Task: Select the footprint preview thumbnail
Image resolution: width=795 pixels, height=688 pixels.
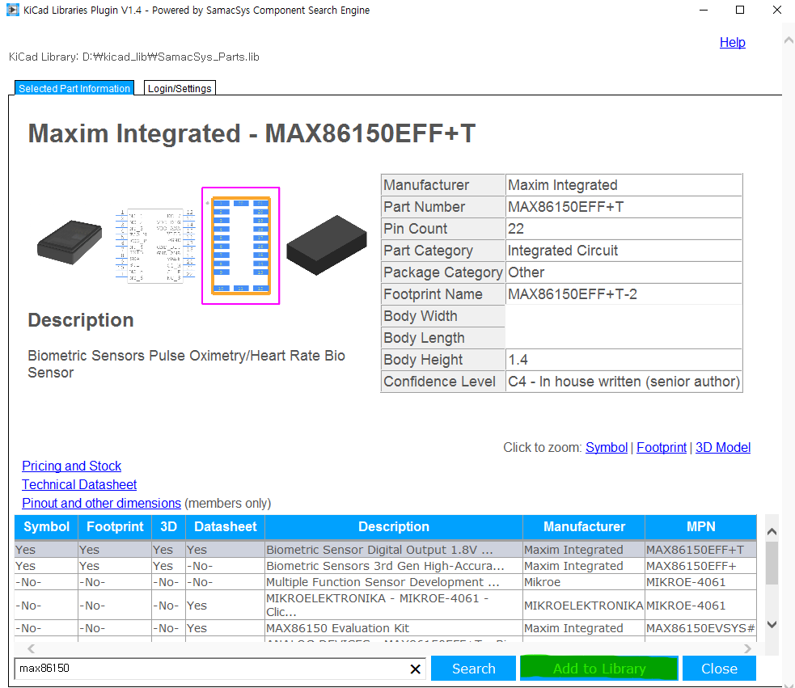Action: click(241, 246)
